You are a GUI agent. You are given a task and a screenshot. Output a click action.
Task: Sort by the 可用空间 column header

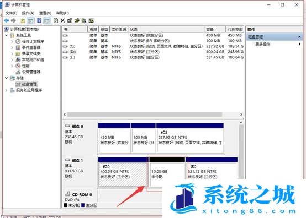click(x=235, y=29)
